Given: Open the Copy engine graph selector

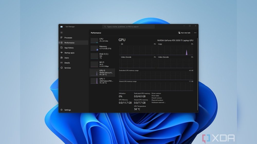Looking at the screenshot, I should coord(160,44).
